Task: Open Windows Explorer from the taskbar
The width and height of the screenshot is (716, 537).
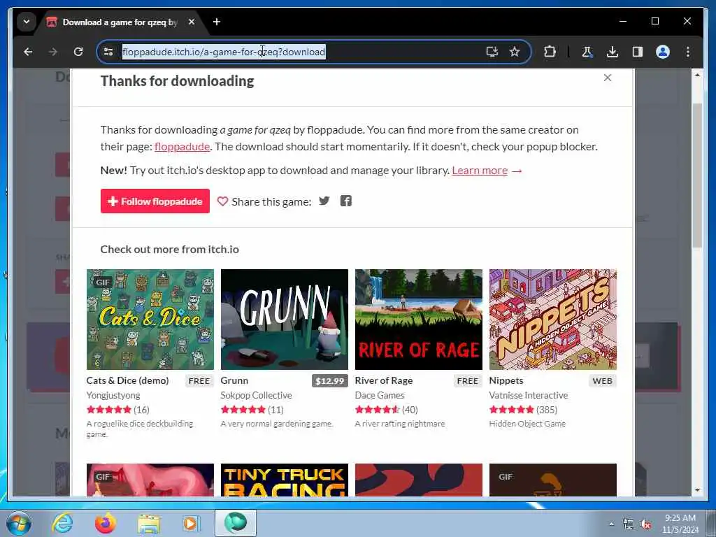Action: [148, 524]
